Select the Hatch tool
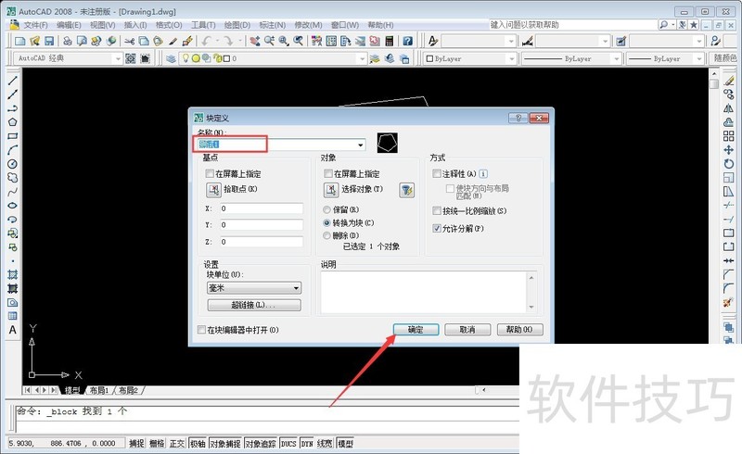The width and height of the screenshot is (742, 454). point(12,275)
